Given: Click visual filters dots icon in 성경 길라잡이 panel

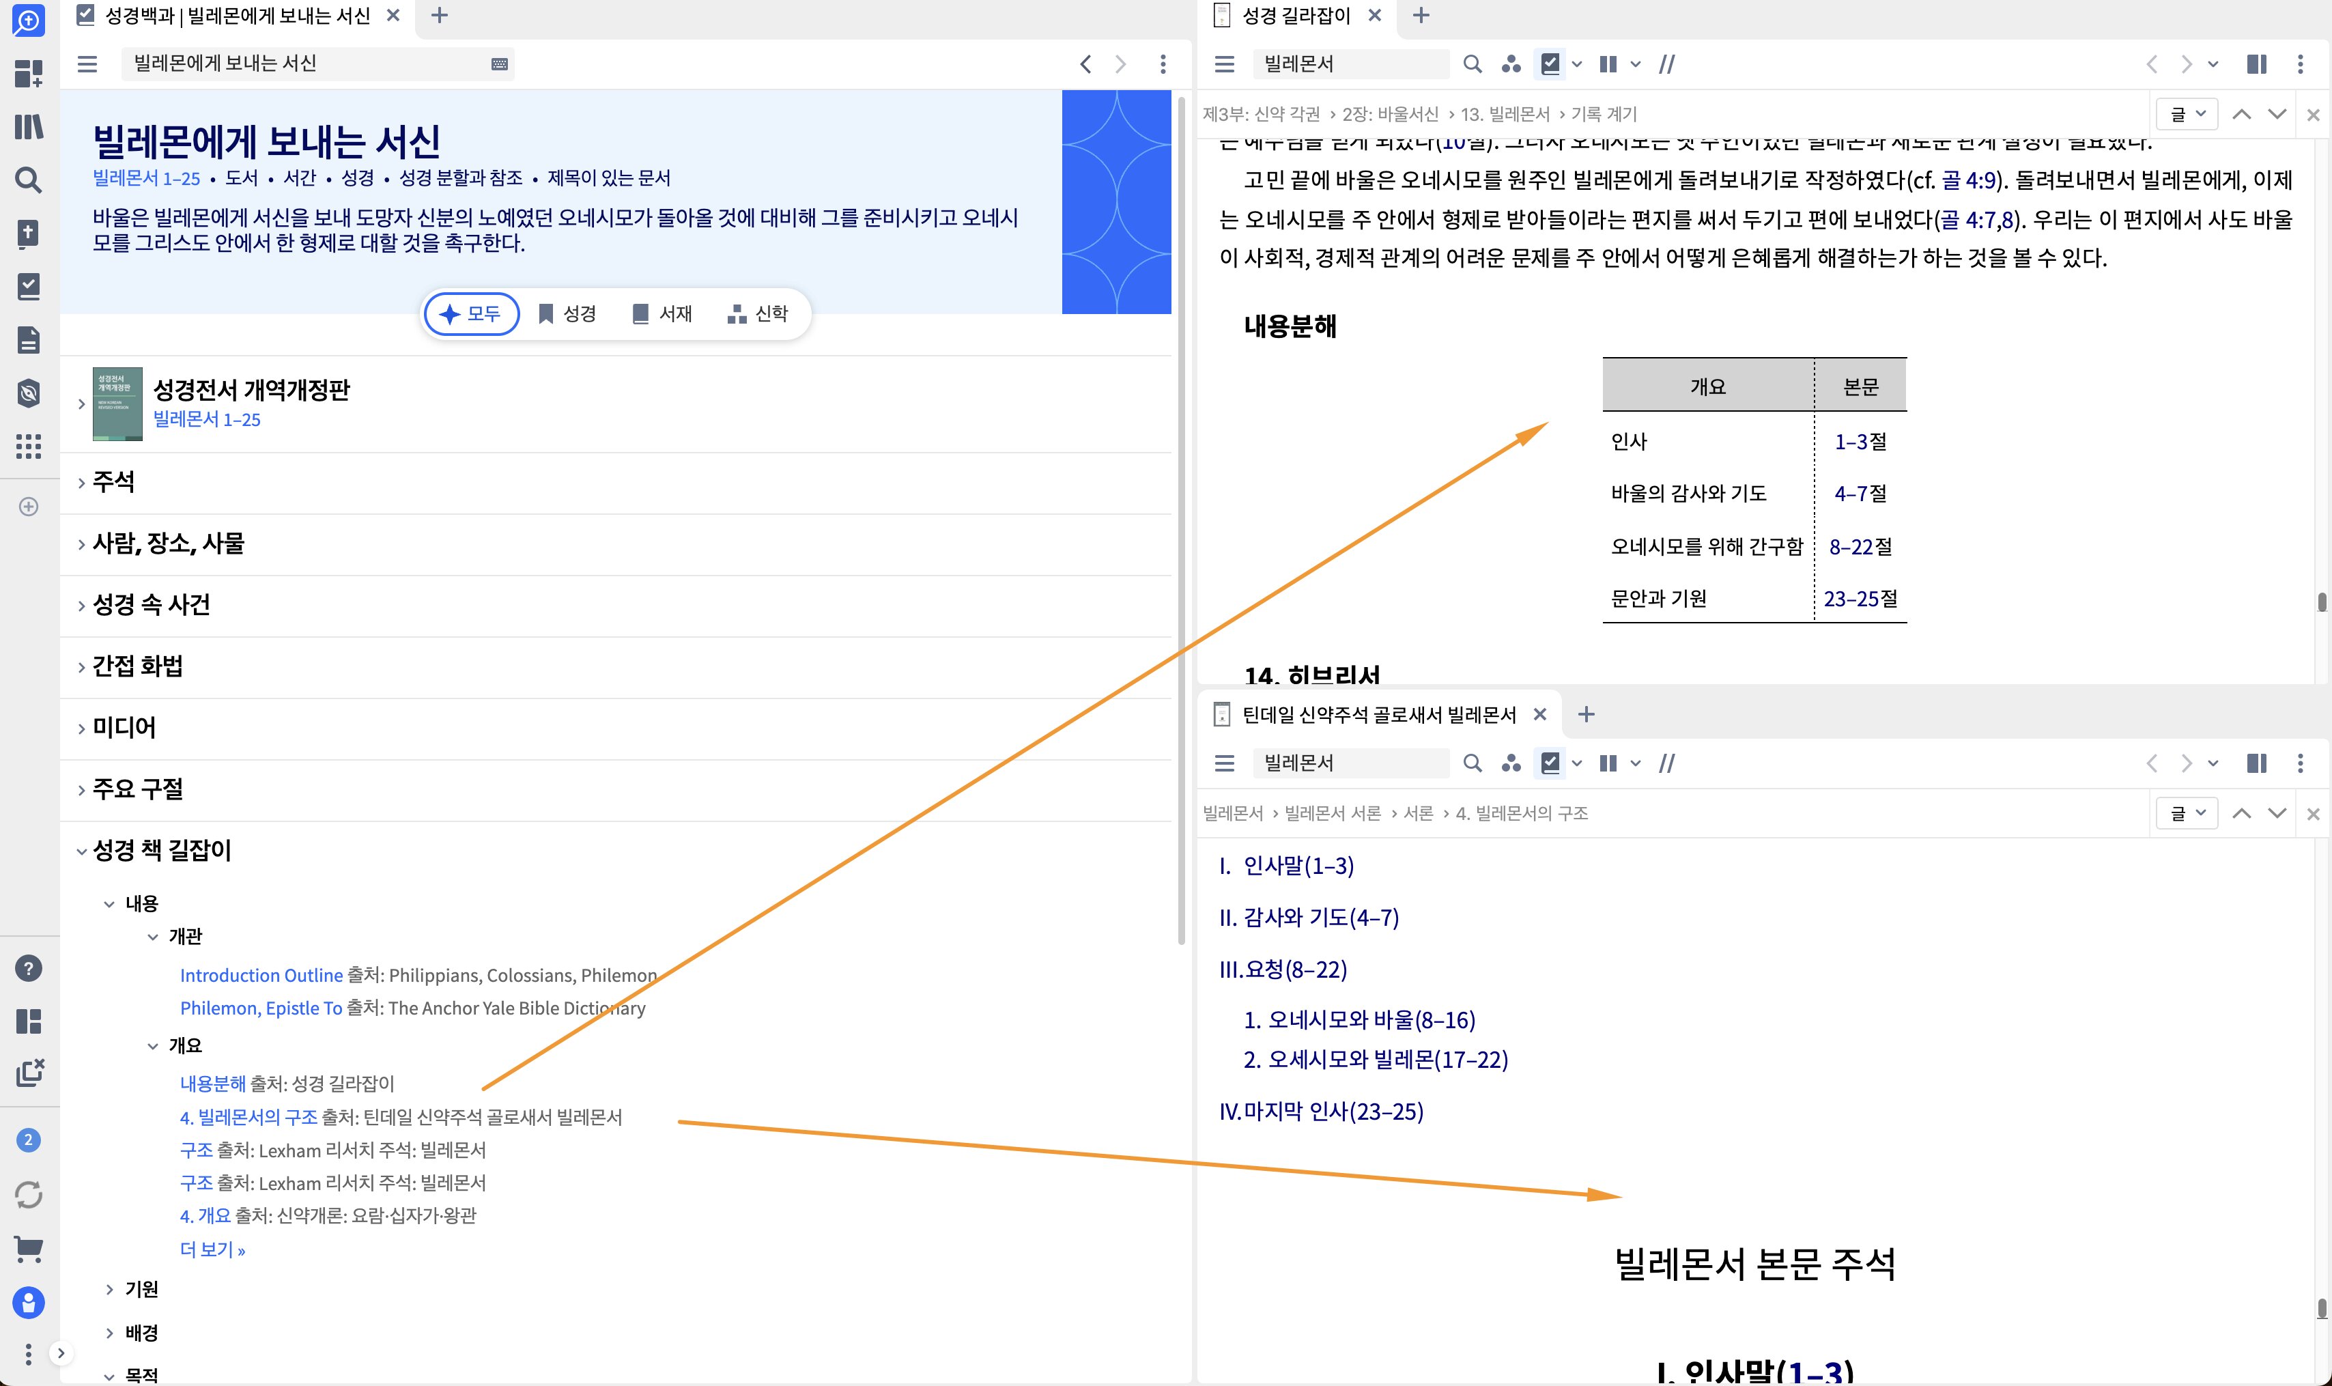Looking at the screenshot, I should [x=1511, y=63].
